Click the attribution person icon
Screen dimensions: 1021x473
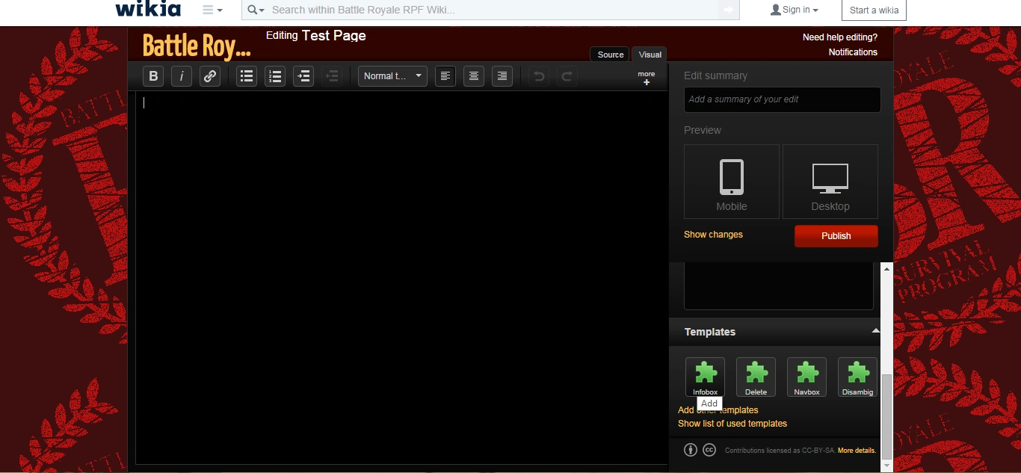[691, 450]
